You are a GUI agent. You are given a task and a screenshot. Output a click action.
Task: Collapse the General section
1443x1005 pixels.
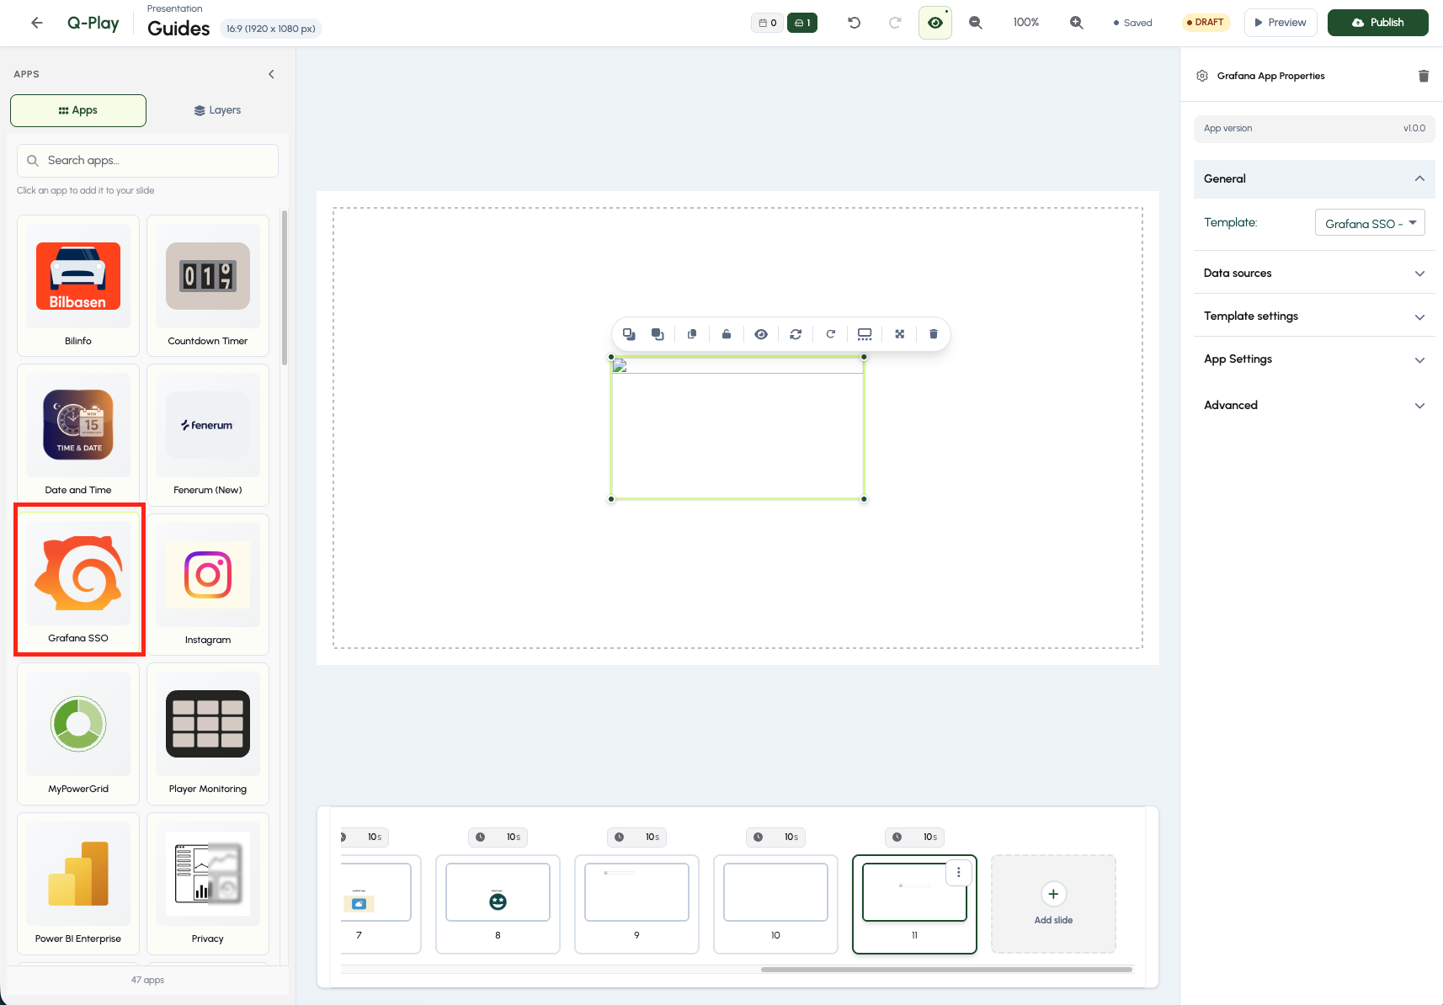pos(1314,178)
